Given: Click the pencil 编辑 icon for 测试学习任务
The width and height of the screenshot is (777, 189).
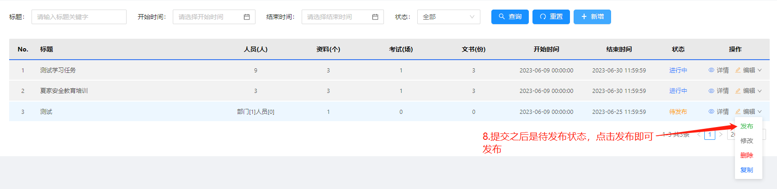Looking at the screenshot, I should [738, 70].
